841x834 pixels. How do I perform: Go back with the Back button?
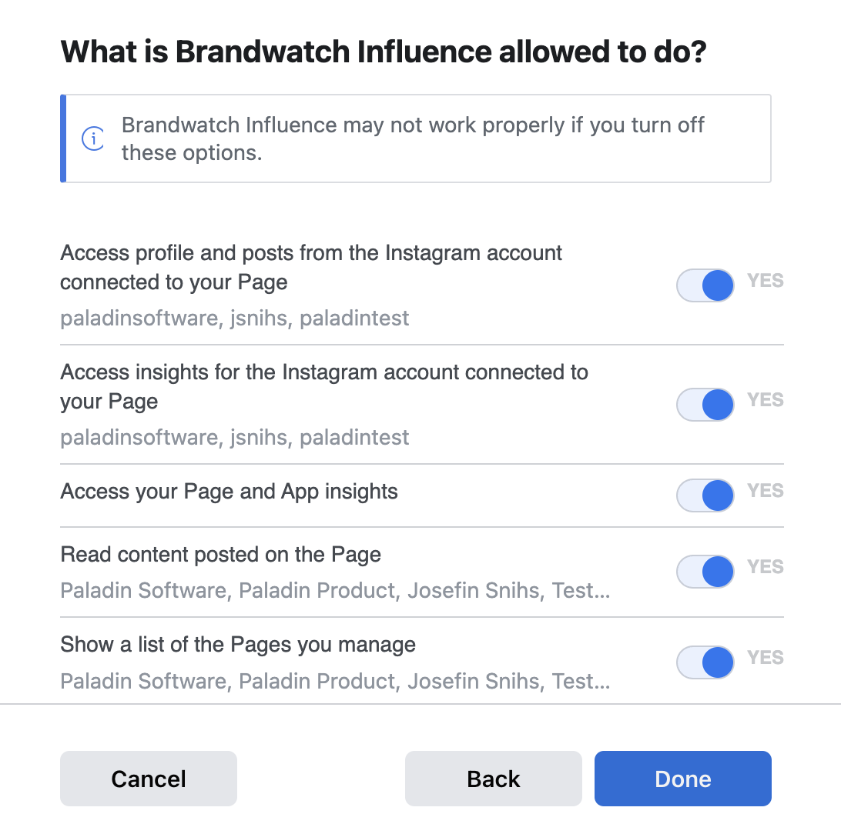point(494,779)
